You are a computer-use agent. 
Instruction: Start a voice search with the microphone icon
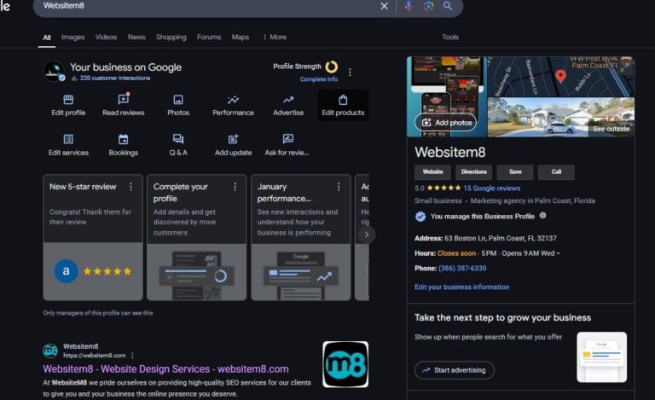pos(409,6)
